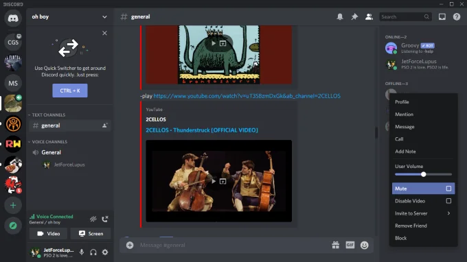Open Explore Public Servers compass icon

tap(13, 226)
